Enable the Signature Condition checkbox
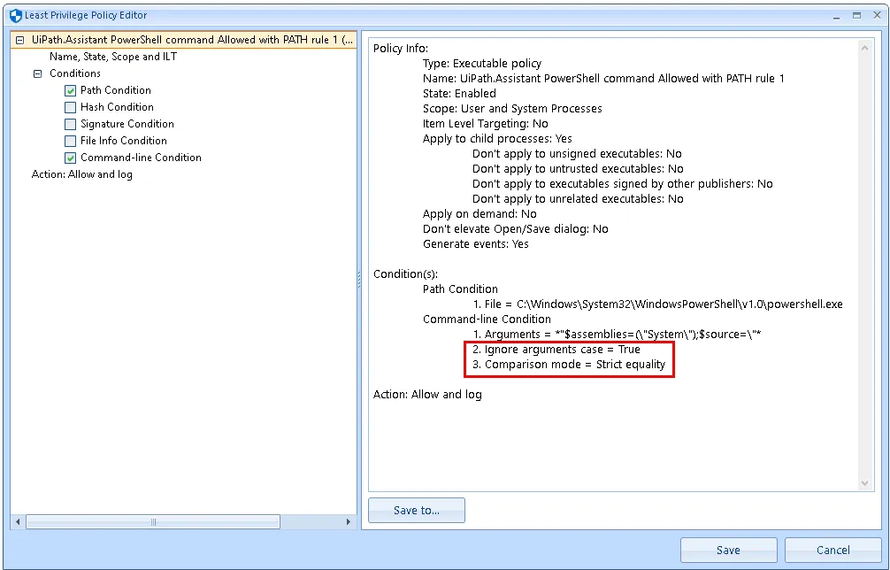 click(x=71, y=124)
